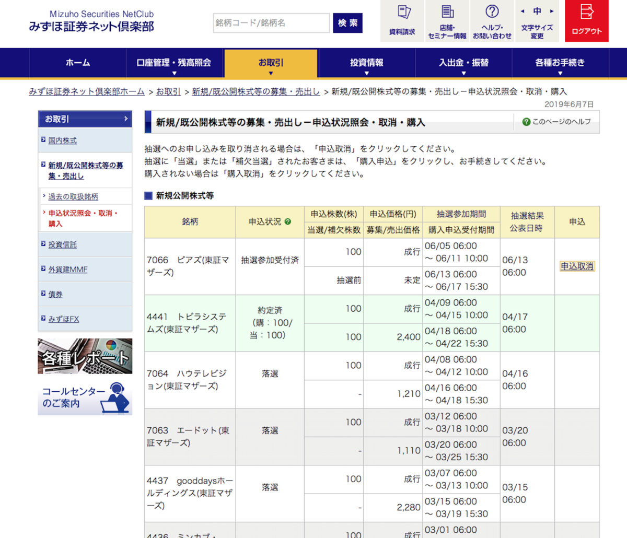Open ヘルプ・お問い合わせ question icon
Screen dimensions: 627x538
coord(492,20)
